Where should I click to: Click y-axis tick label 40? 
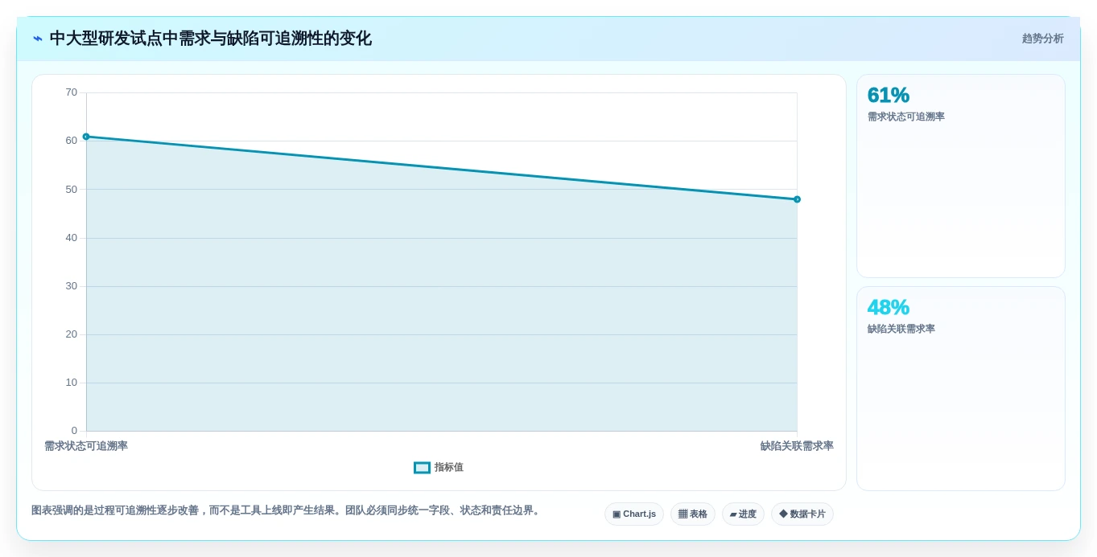click(x=72, y=238)
